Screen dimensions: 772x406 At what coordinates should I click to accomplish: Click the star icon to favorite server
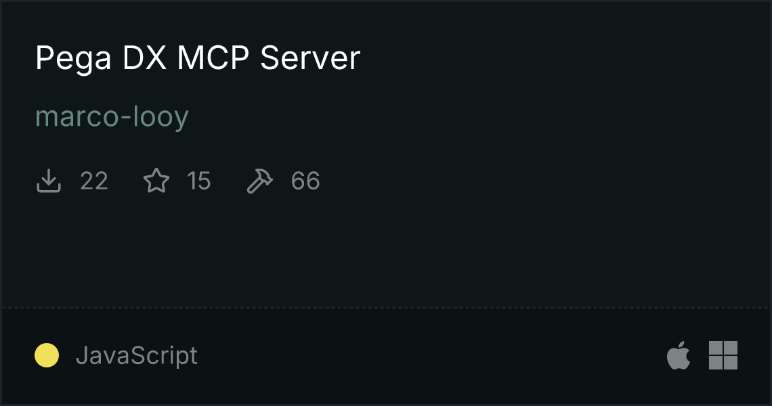click(x=156, y=181)
